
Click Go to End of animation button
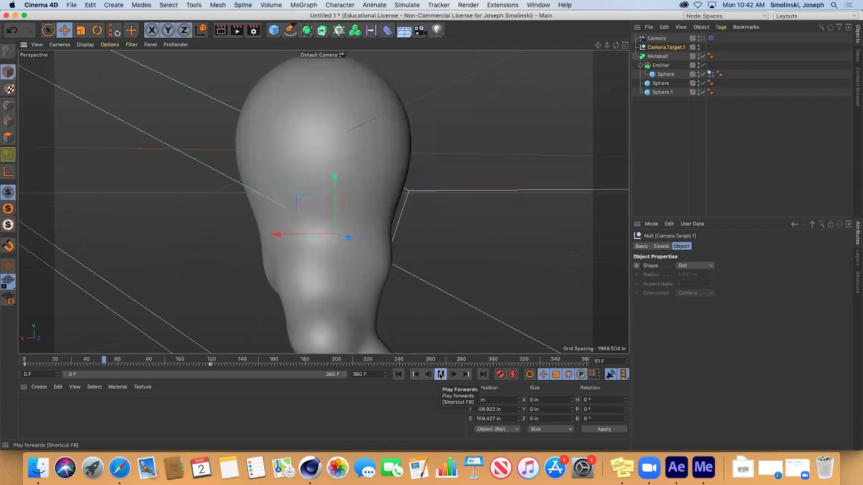point(483,375)
